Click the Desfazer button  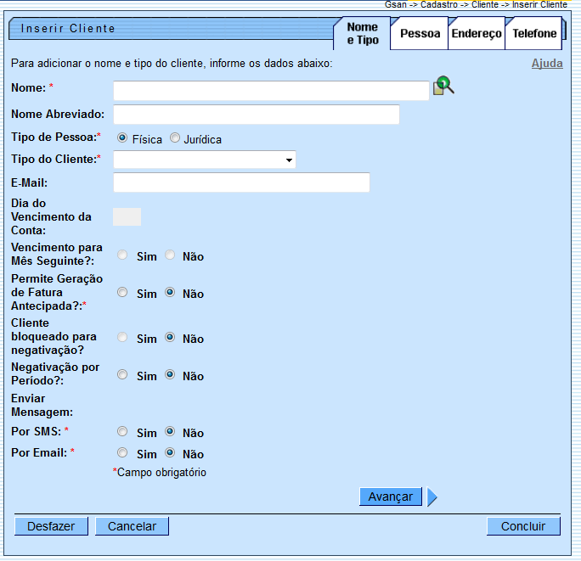(x=51, y=526)
